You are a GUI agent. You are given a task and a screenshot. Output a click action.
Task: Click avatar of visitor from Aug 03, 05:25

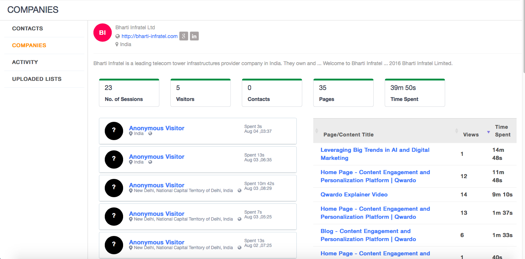(114, 216)
